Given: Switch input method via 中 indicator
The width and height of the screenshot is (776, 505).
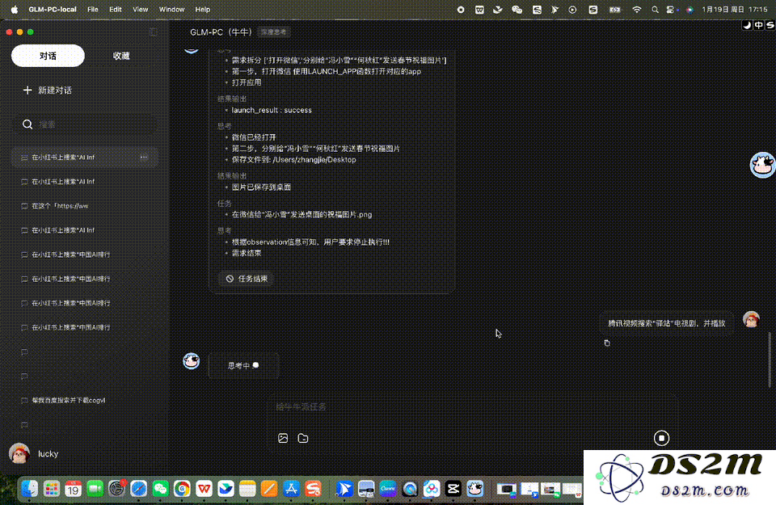Looking at the screenshot, I should 759,25.
